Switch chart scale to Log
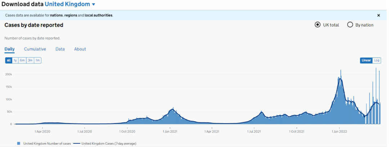This screenshot has width=389, height=147. click(x=377, y=61)
